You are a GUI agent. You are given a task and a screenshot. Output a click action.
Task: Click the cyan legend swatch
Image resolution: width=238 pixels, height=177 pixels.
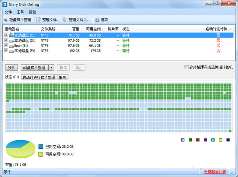[x=213, y=140]
